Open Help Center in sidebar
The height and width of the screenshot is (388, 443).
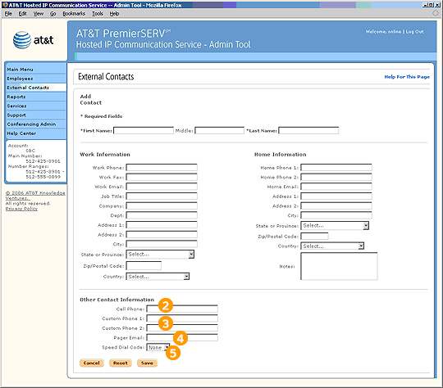(x=36, y=133)
